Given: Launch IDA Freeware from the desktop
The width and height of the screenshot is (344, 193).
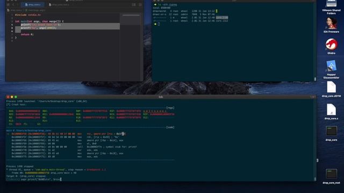Looking at the screenshot, I should (331, 25).
